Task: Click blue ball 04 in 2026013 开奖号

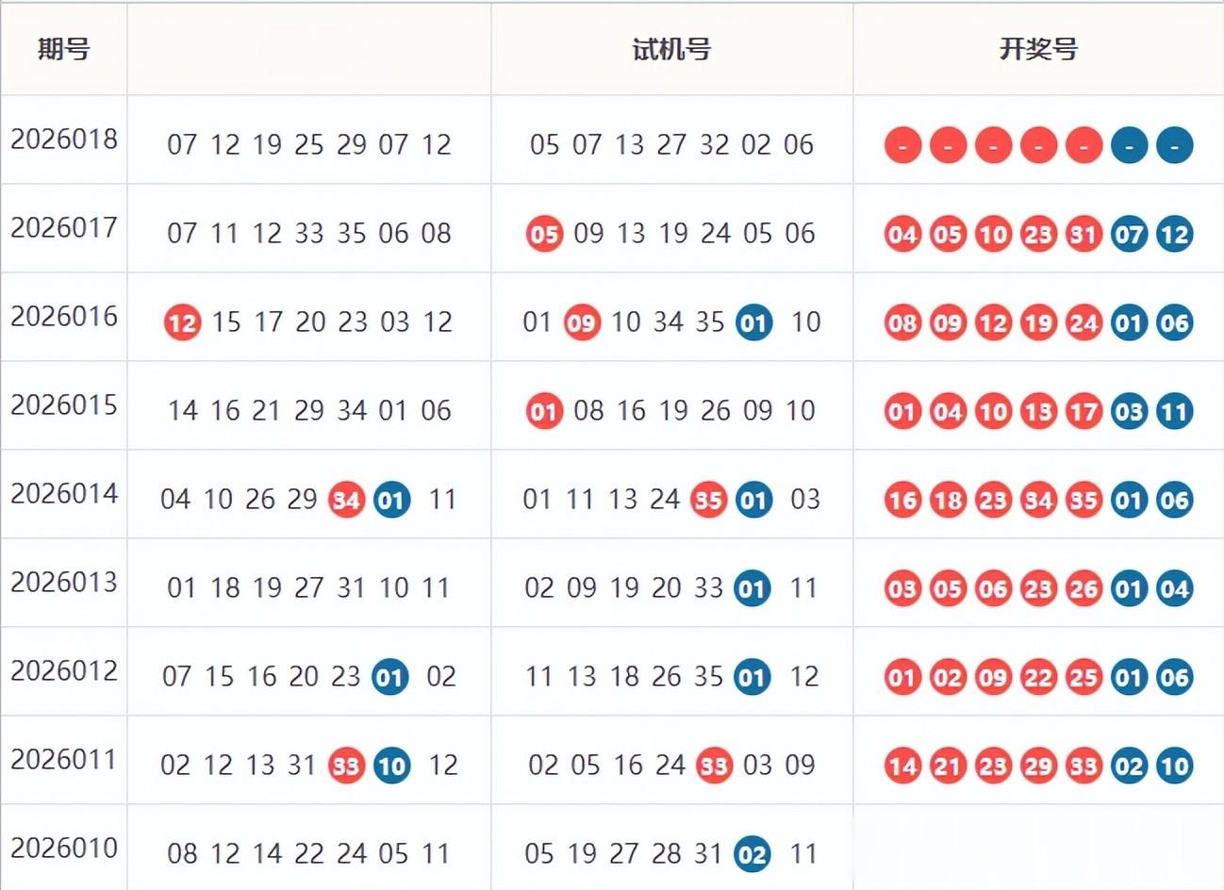Action: pyautogui.click(x=1174, y=589)
